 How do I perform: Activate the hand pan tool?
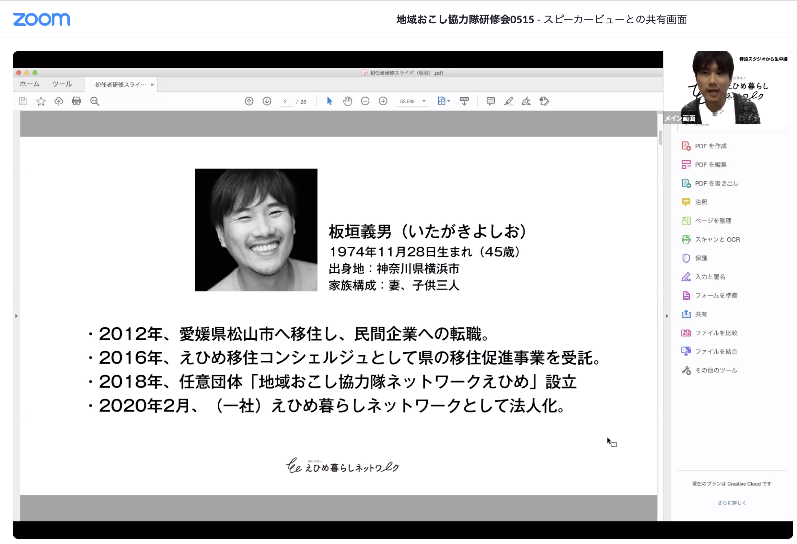pyautogui.click(x=347, y=101)
